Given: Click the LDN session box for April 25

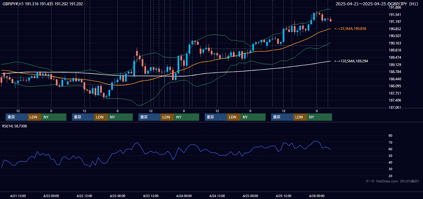Looking at the screenshot, I should [300, 117].
